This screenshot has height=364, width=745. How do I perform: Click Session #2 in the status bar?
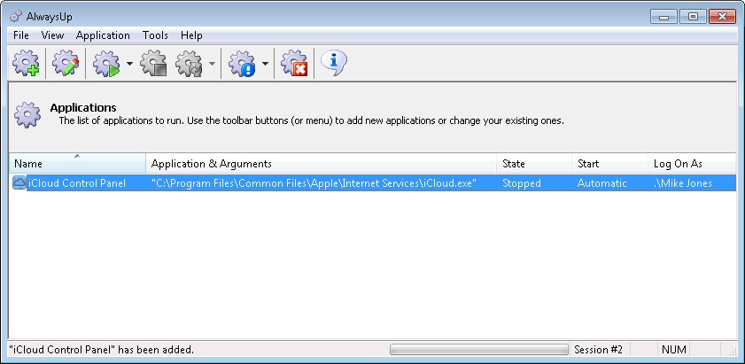[598, 350]
